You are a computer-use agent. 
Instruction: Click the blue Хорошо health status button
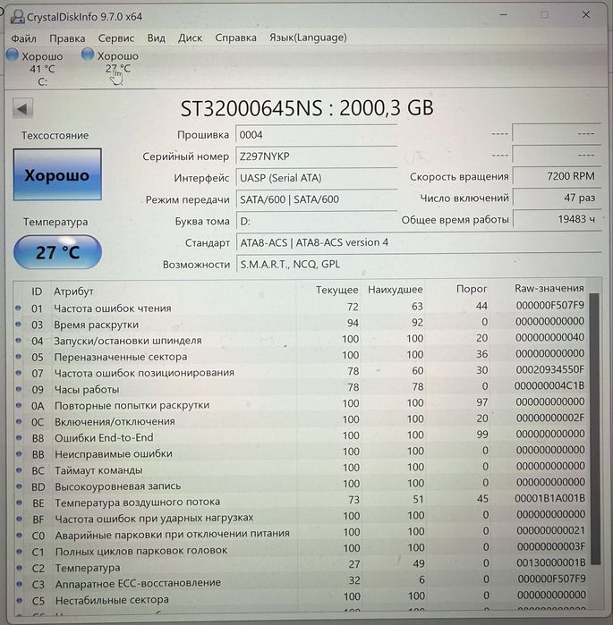pos(57,174)
